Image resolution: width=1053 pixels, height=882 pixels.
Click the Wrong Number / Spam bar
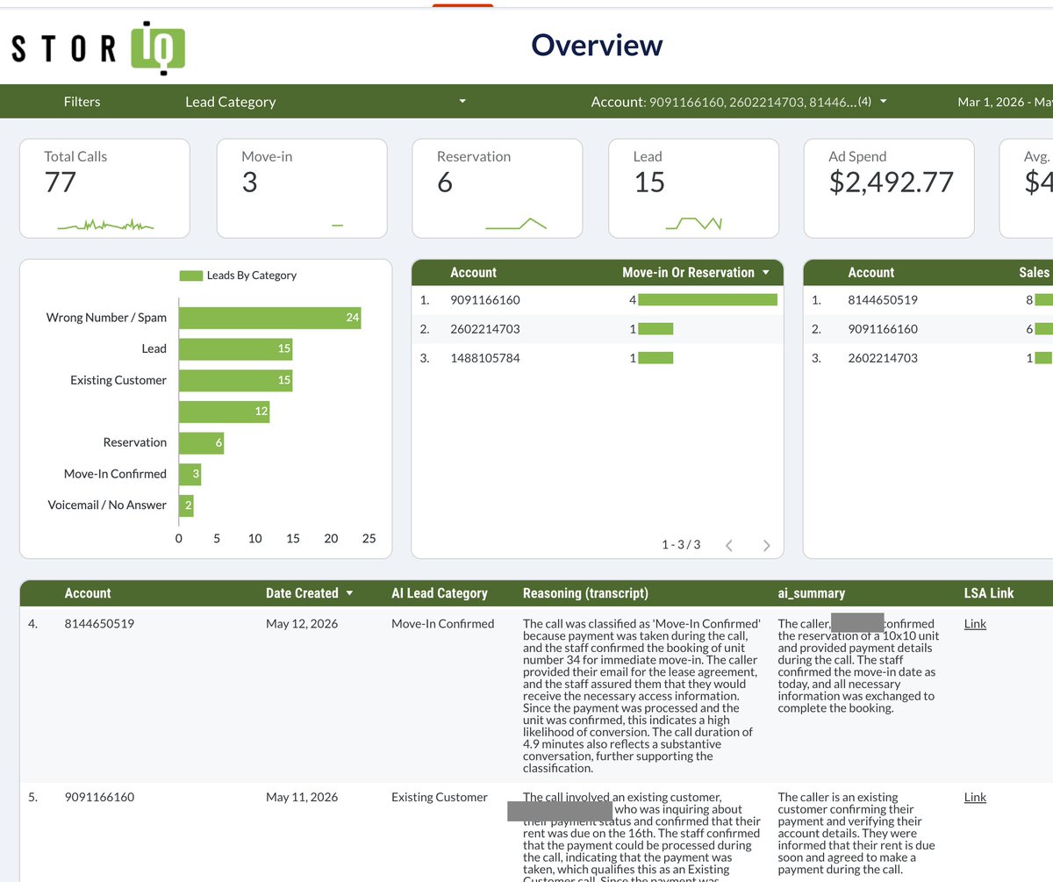pos(270,318)
